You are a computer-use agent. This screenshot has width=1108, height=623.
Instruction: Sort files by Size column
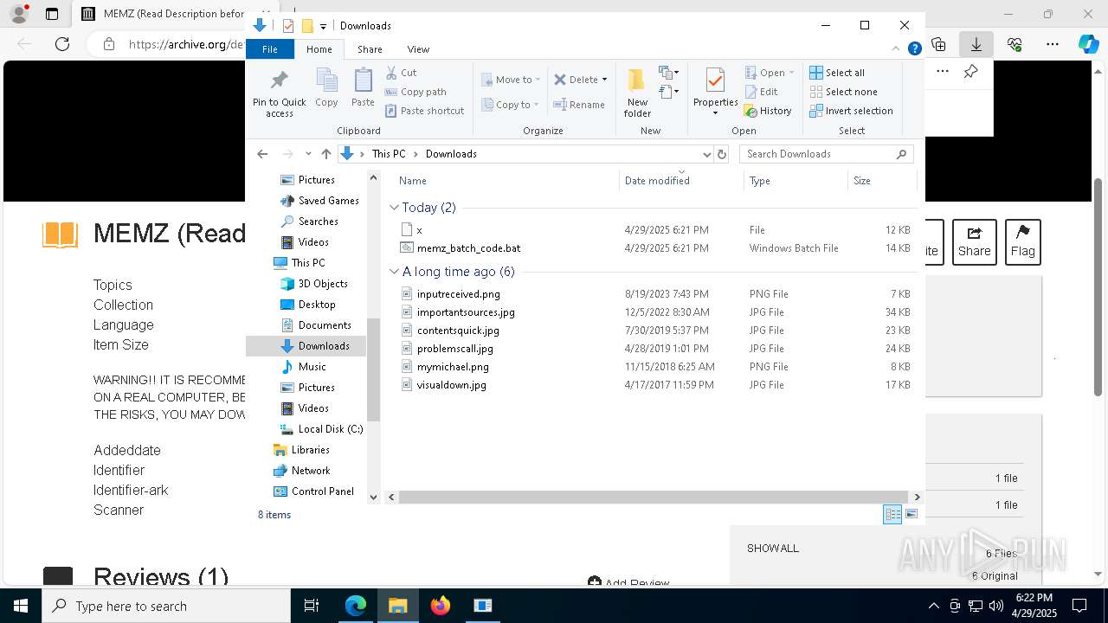coord(881,181)
